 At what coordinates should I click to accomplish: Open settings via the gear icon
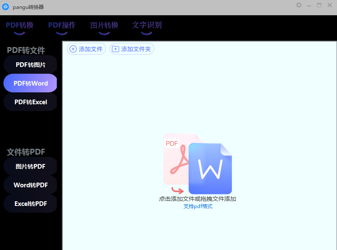299,5
